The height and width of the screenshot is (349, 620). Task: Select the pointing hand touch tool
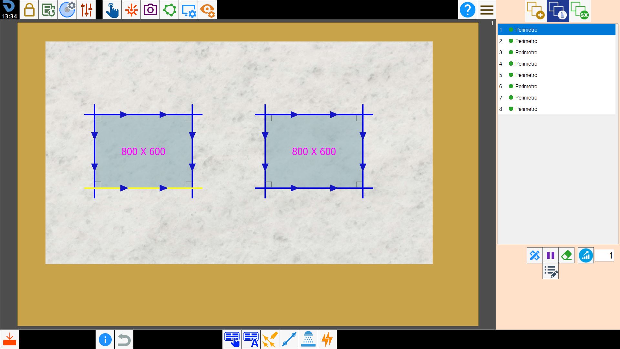point(112,10)
